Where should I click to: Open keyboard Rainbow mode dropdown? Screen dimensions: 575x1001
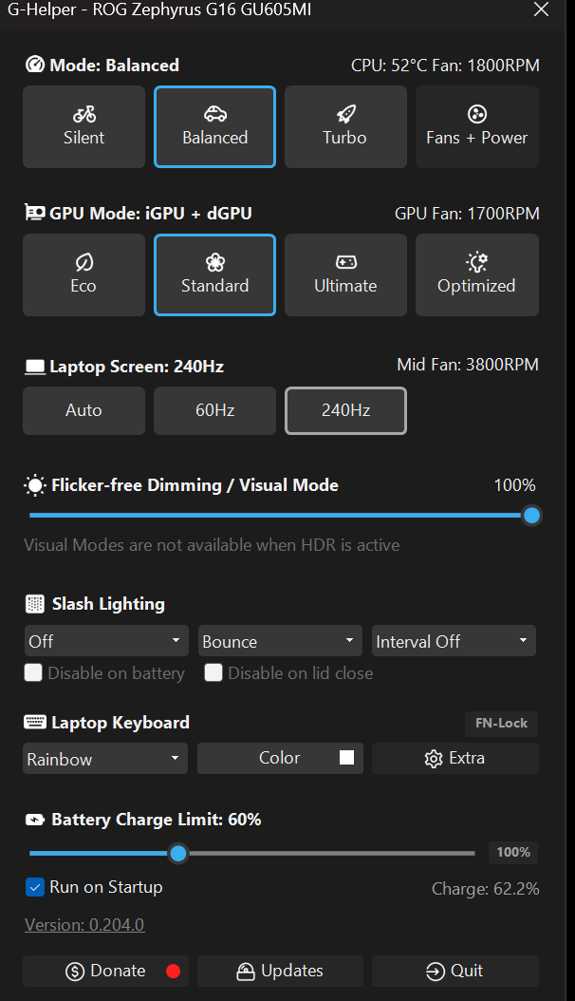point(105,759)
